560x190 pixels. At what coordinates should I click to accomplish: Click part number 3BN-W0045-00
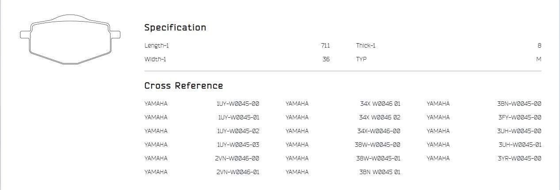pyautogui.click(x=519, y=104)
